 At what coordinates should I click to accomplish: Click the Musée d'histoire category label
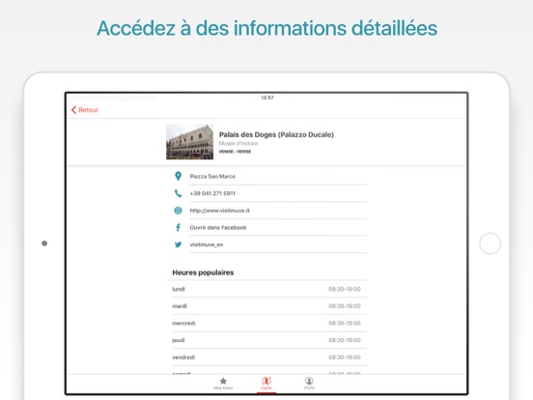coord(238,144)
